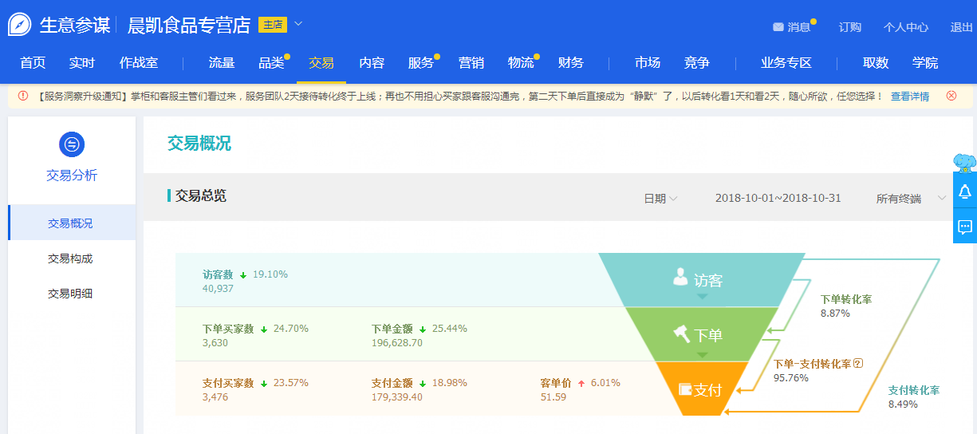The image size is (977, 434).
Task: Click the date range 2018-10-01~2018-10-31
Action: 778,198
